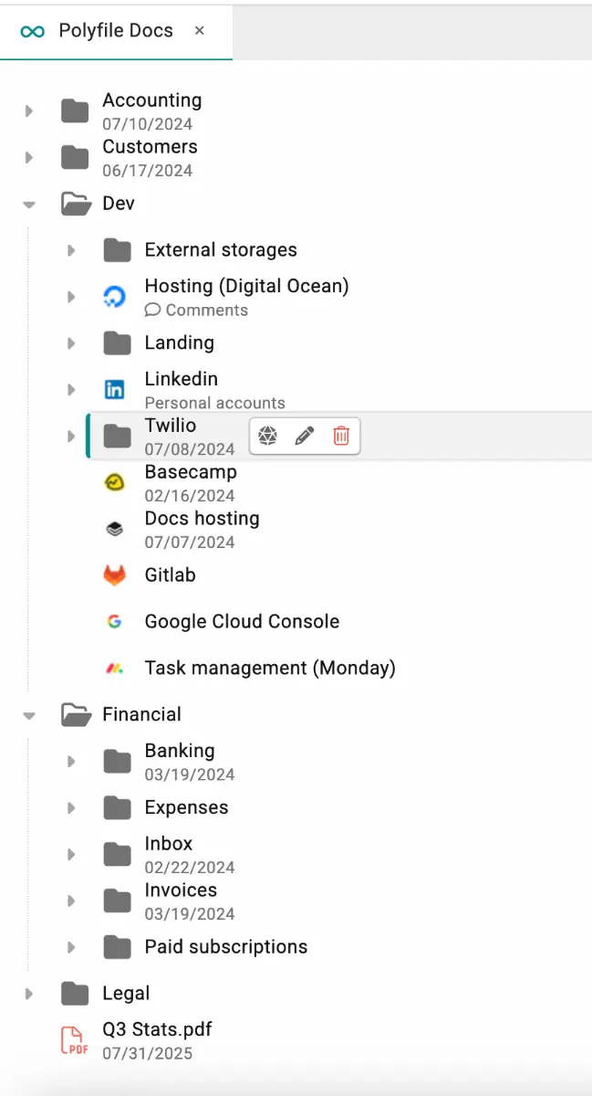Click the Q3 Stats PDF file icon
Viewport: 592px width, 1096px height.
click(75, 1039)
